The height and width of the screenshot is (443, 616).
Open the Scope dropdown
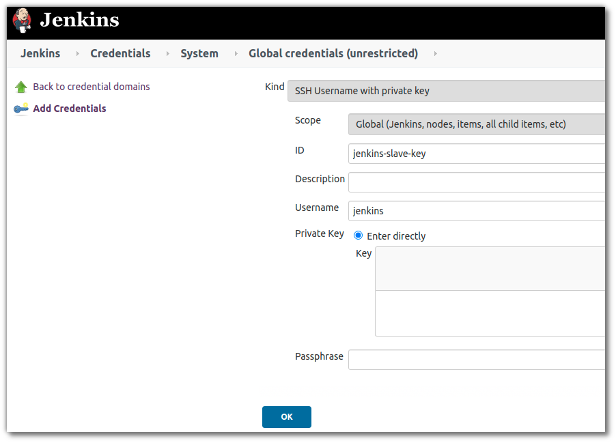click(x=476, y=124)
